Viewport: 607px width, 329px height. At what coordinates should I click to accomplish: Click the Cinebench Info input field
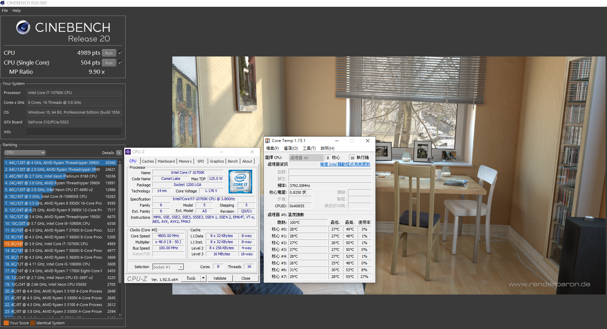74,132
